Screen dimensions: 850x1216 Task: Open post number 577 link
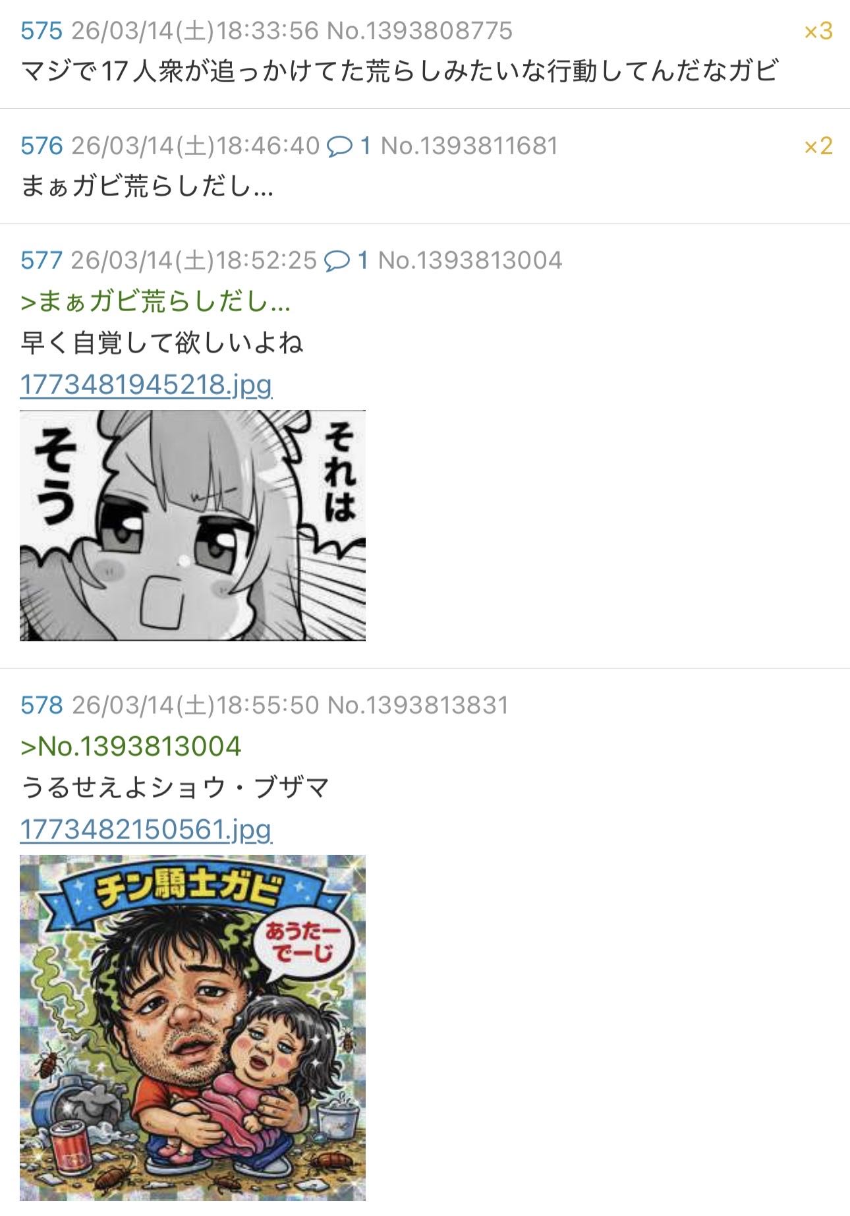tap(42, 260)
